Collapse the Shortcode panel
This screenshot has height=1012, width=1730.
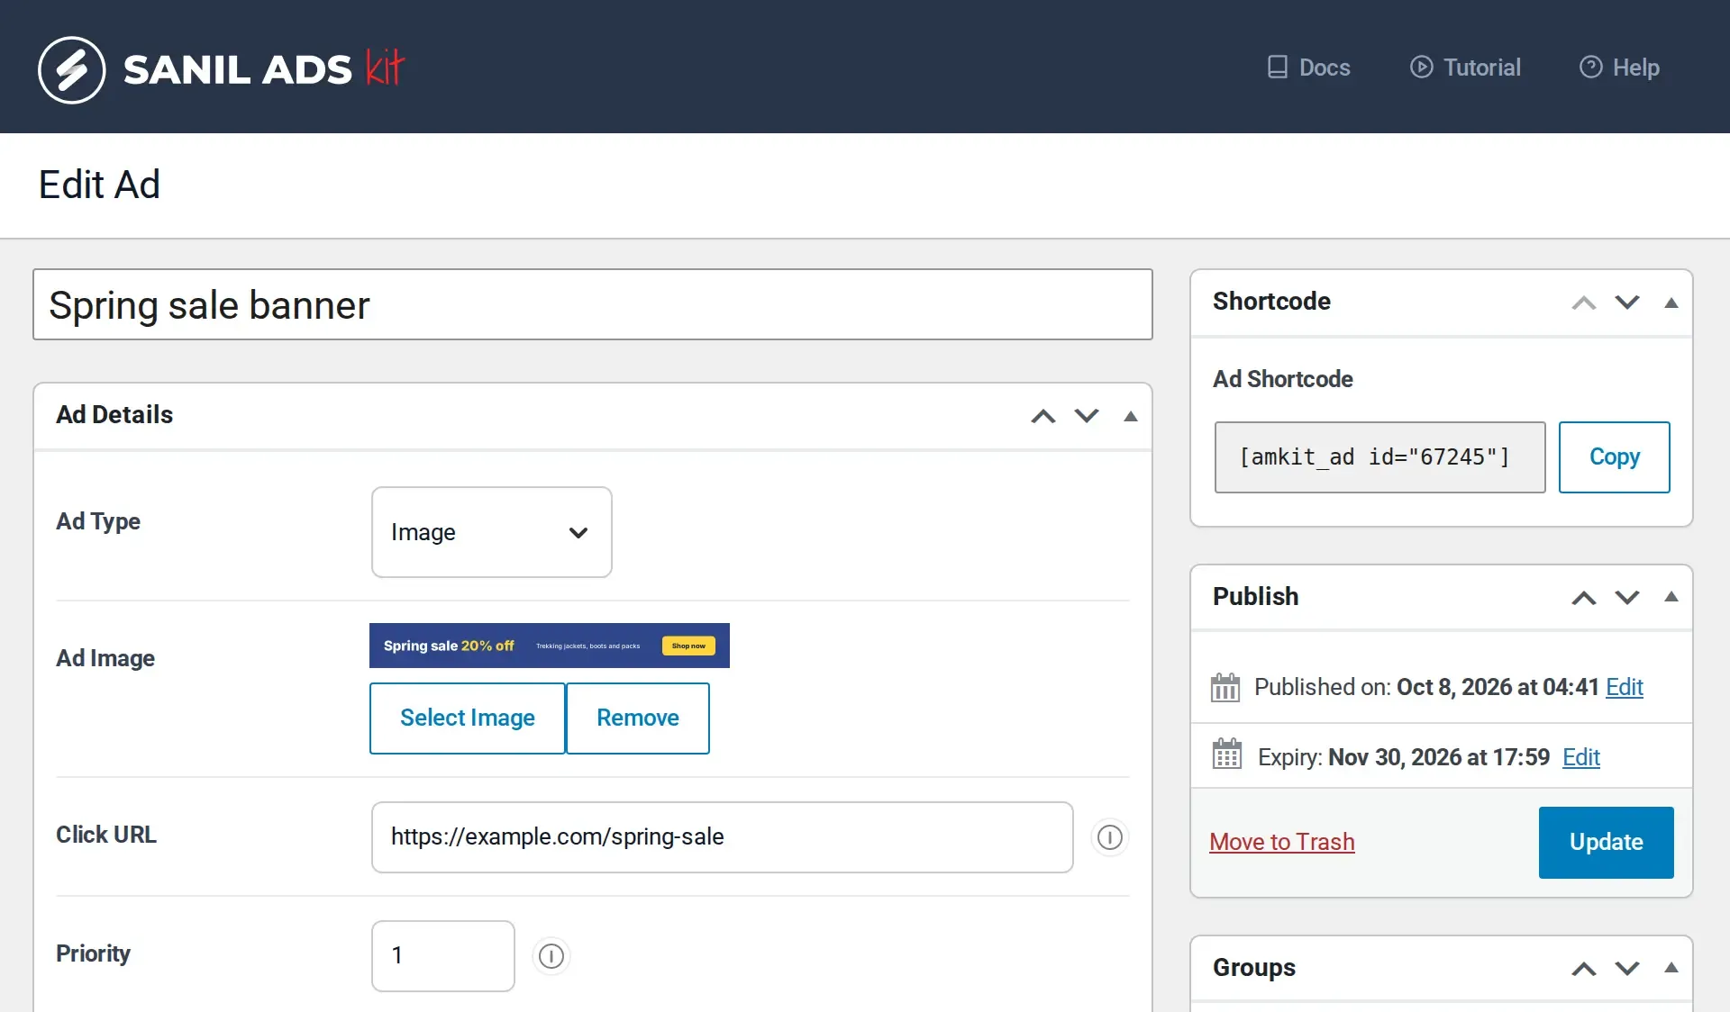click(x=1671, y=303)
